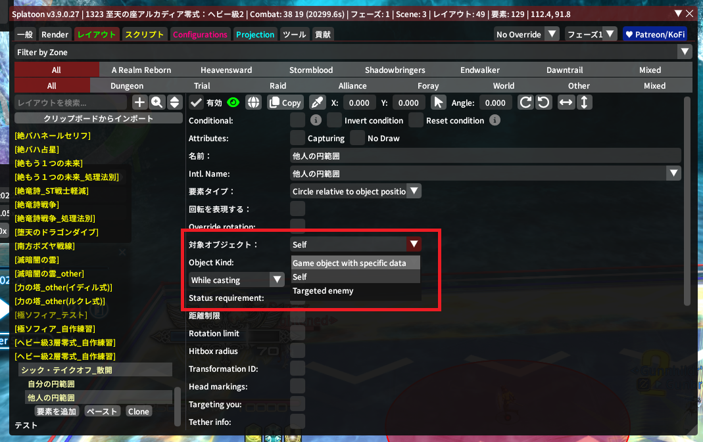The width and height of the screenshot is (703, 442).
Task: Enable the No Draw attribute checkbox
Action: [357, 138]
